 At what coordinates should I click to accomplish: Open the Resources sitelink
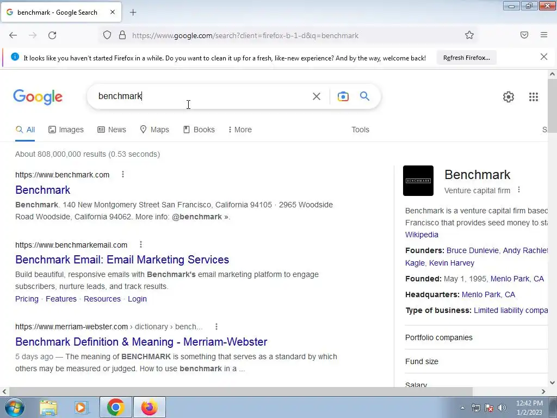click(x=102, y=299)
